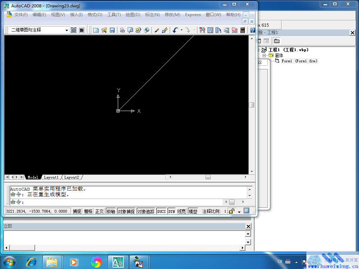Open the Express menu
Image resolution: width=359 pixels, height=269 pixels.
[193, 15]
